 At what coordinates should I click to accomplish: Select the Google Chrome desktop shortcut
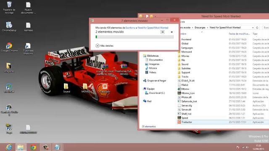tap(9, 47)
